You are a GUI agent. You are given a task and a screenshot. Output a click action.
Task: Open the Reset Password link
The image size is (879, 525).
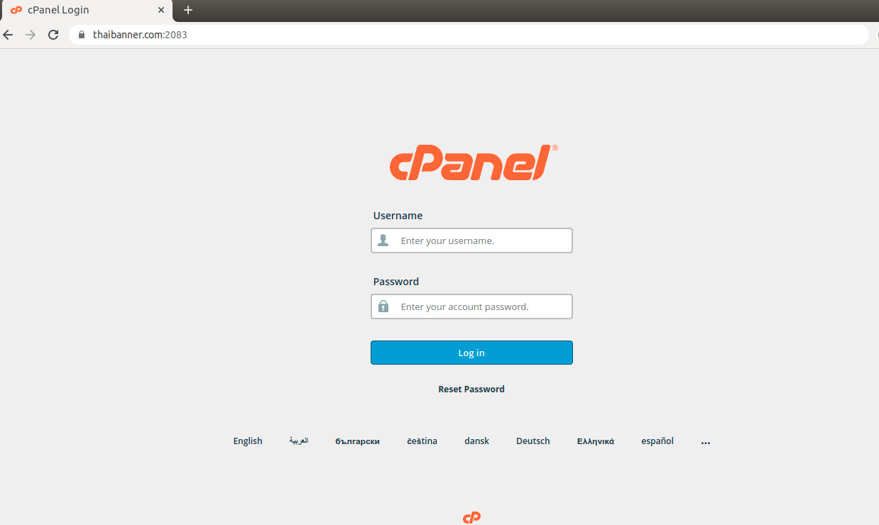point(471,389)
